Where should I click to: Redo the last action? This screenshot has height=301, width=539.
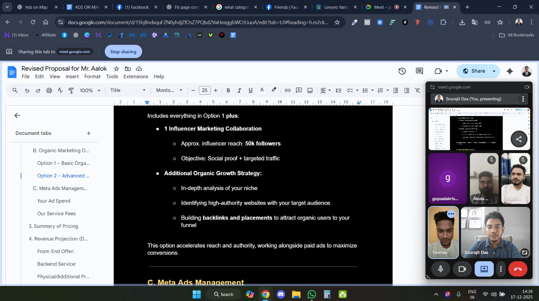[x=38, y=90]
